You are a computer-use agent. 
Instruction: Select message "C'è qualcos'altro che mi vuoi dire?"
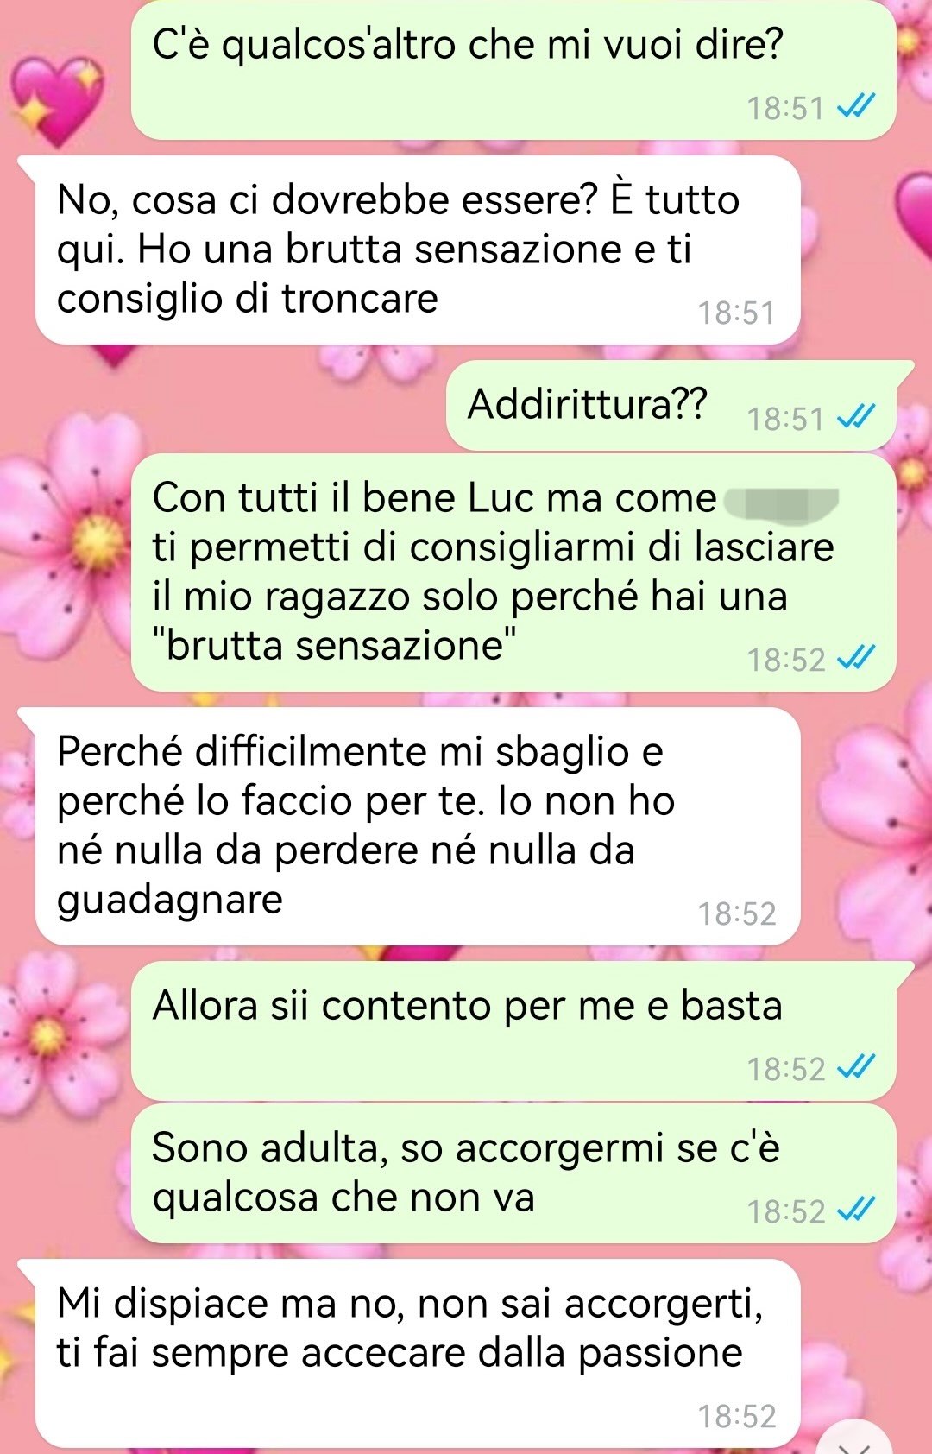pos(513,70)
